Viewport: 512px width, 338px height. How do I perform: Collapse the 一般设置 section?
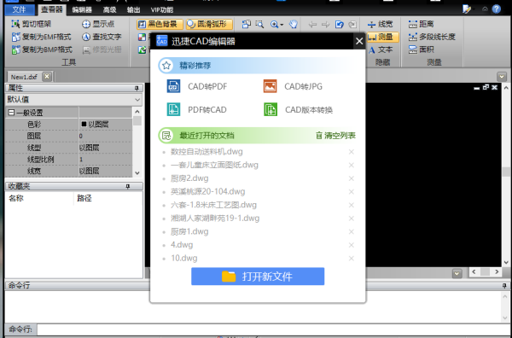coord(11,113)
